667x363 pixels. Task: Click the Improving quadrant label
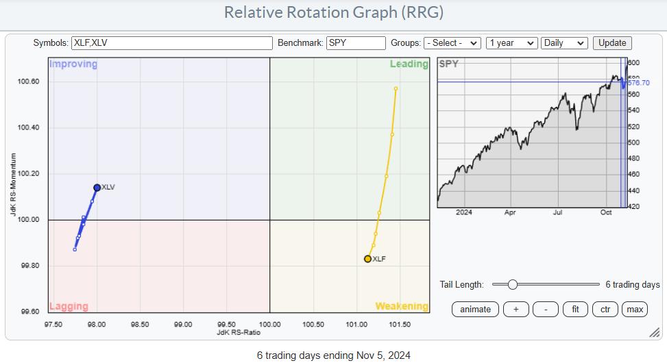73,64
